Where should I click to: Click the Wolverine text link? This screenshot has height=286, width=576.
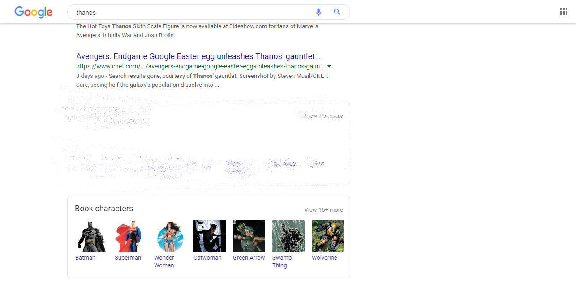pos(324,258)
